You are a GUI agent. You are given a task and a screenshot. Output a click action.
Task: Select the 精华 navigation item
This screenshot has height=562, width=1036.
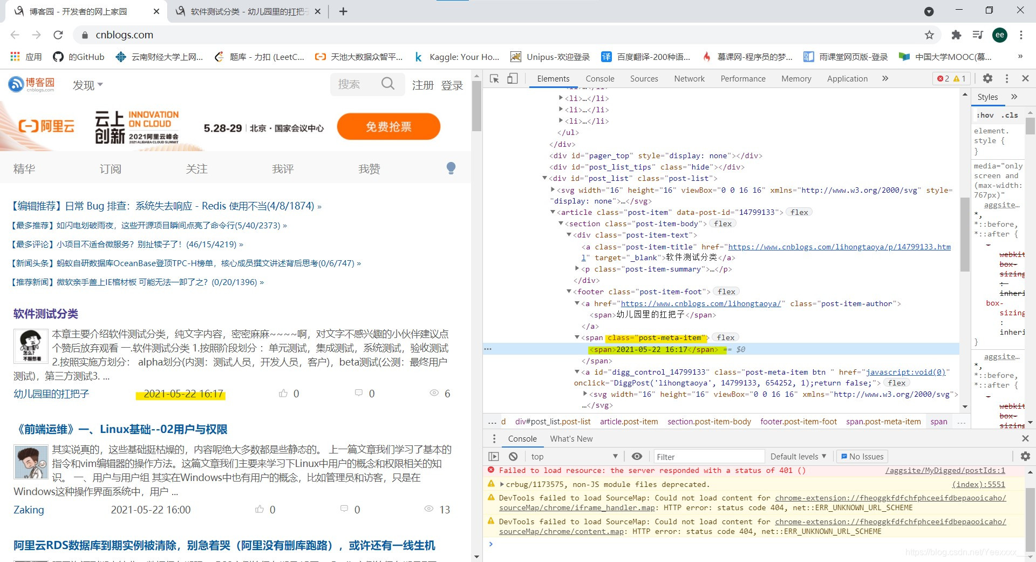tap(24, 169)
